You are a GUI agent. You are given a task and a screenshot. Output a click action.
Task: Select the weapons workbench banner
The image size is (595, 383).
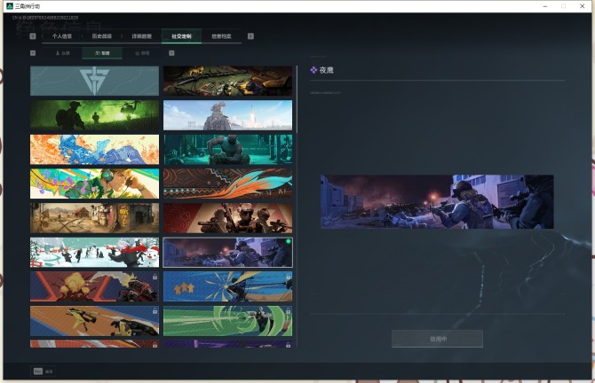pyautogui.click(x=227, y=81)
